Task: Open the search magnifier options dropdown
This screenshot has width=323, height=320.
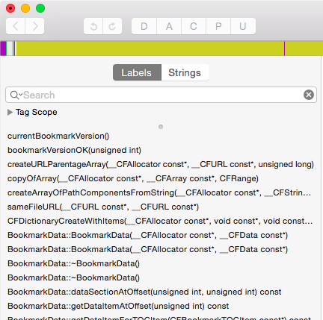Action: [16, 95]
